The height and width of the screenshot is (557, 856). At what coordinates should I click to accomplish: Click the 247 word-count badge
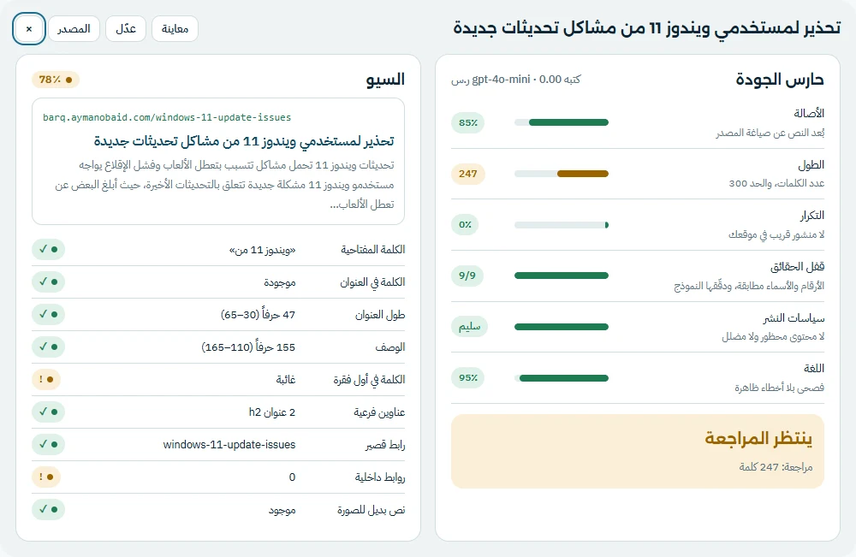coord(468,174)
